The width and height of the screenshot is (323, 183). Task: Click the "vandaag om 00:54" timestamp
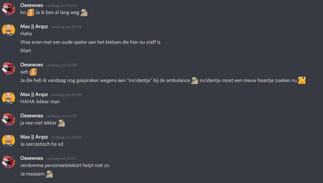click(61, 6)
